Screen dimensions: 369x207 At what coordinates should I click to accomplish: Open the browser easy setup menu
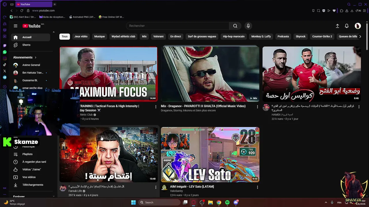(365, 11)
